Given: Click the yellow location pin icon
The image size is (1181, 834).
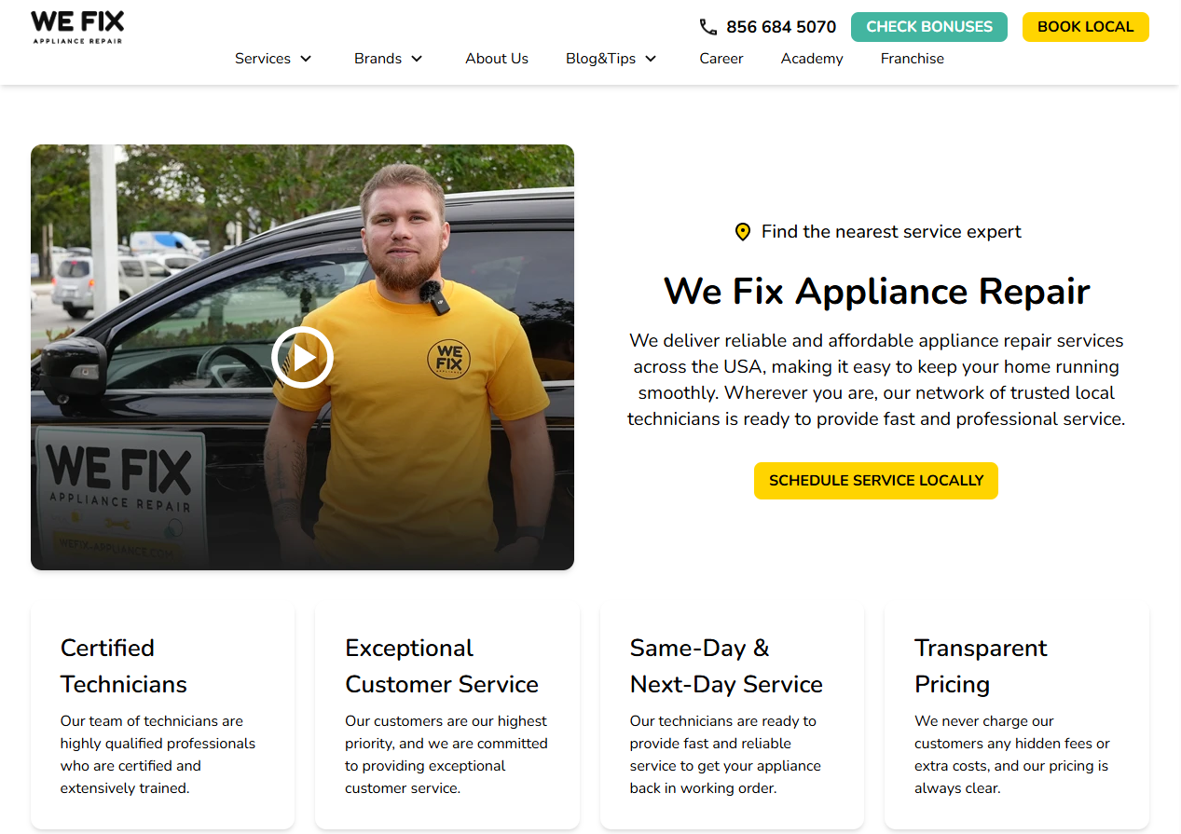Looking at the screenshot, I should click(743, 232).
